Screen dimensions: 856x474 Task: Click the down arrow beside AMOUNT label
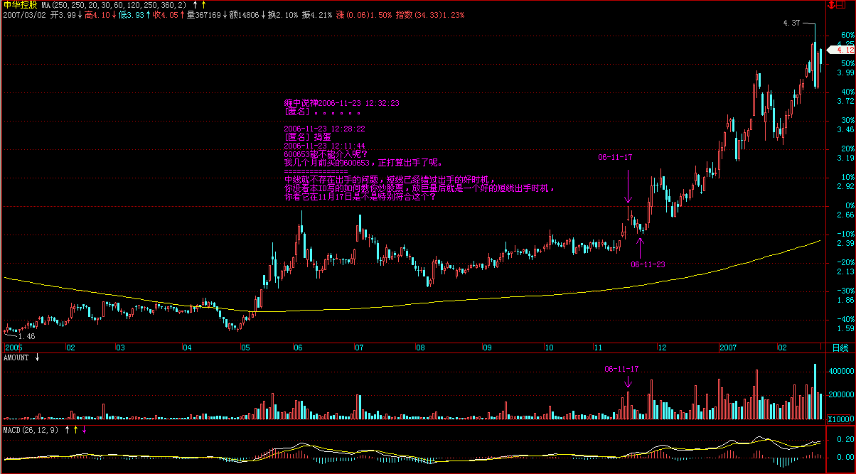[37, 357]
